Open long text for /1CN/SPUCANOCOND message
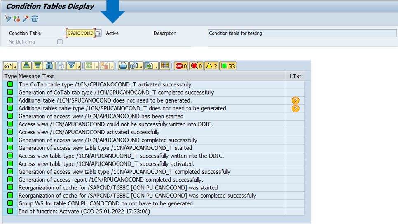398x224 pixels. click(x=295, y=100)
